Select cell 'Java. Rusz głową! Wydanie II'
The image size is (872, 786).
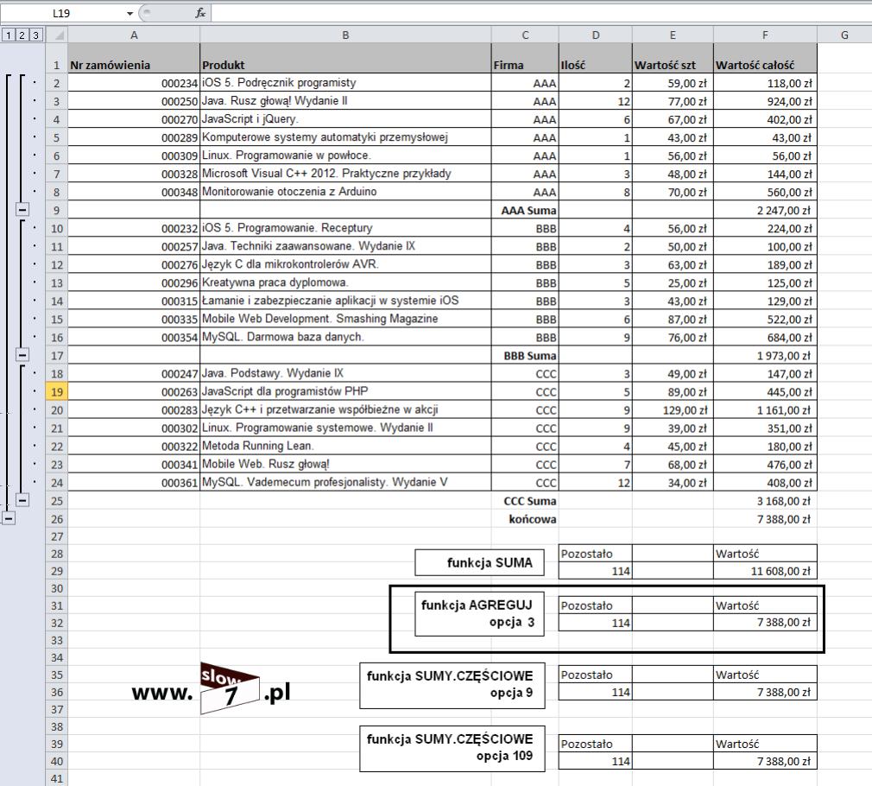tap(345, 101)
